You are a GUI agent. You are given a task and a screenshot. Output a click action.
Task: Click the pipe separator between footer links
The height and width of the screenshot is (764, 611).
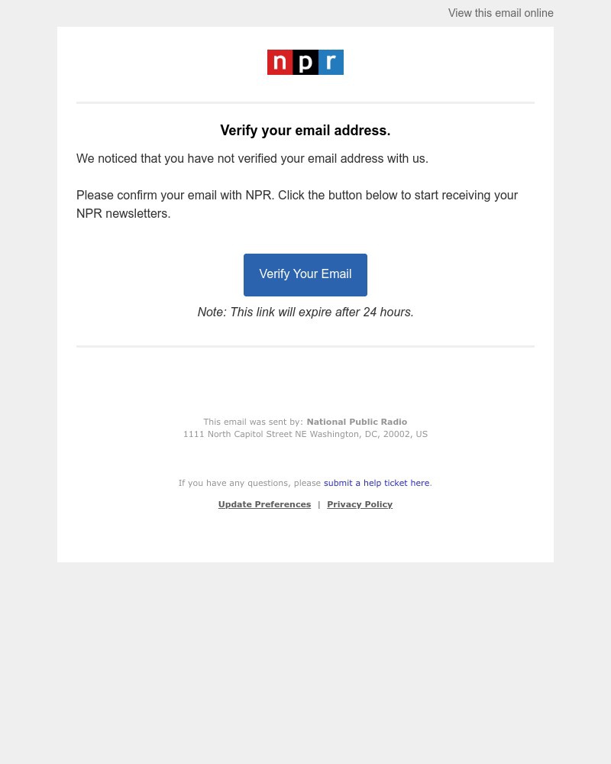[319, 504]
